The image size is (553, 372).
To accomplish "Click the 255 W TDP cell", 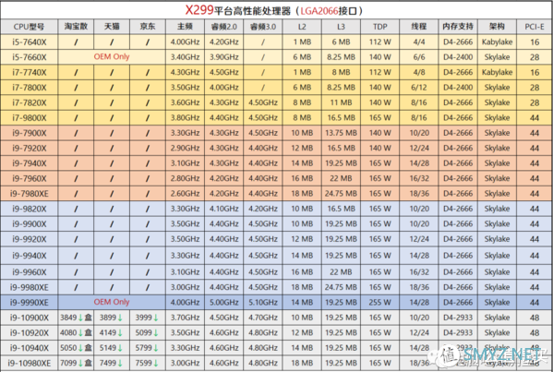I will tap(379, 302).
